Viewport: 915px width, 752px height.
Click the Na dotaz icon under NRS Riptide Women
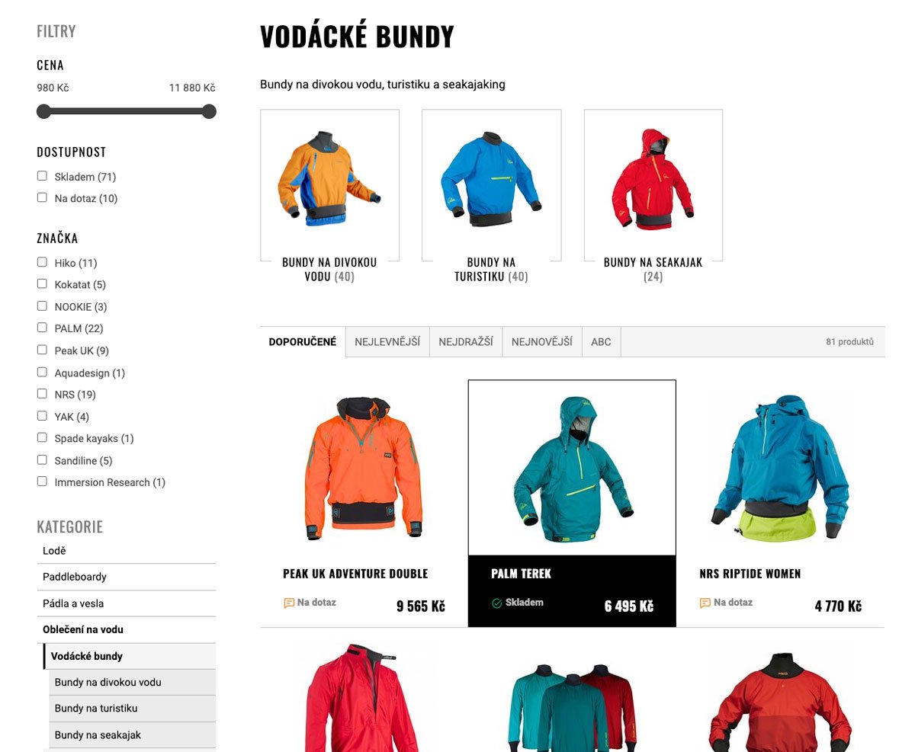(x=705, y=603)
